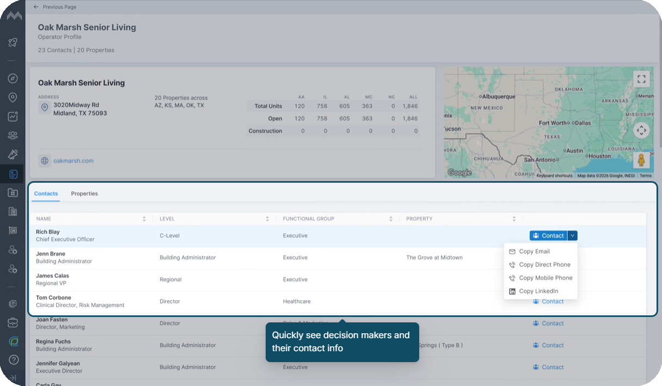662x386 pixels.
Task: Select Copy Mobile Phone menu option
Action: [545, 278]
